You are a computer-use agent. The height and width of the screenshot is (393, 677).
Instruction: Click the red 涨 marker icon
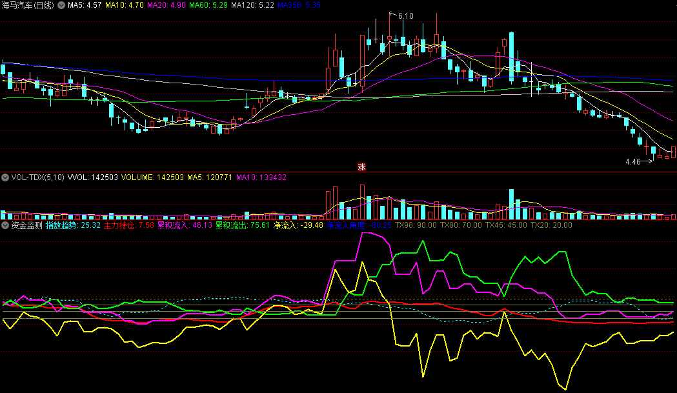[361, 166]
